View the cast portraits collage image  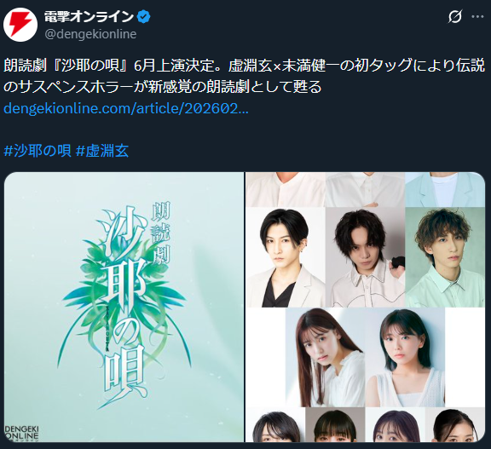[x=365, y=307]
